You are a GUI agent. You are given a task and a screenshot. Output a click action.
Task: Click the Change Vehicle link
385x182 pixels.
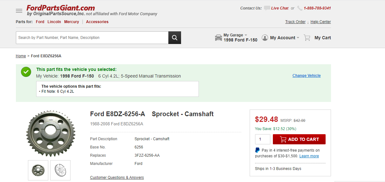click(x=307, y=76)
